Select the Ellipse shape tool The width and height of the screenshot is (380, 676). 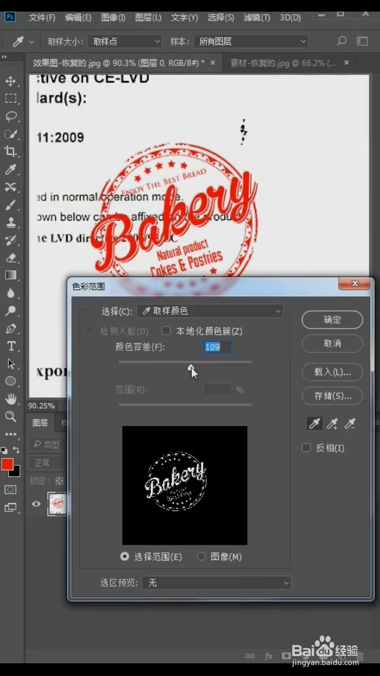pyautogui.click(x=11, y=381)
